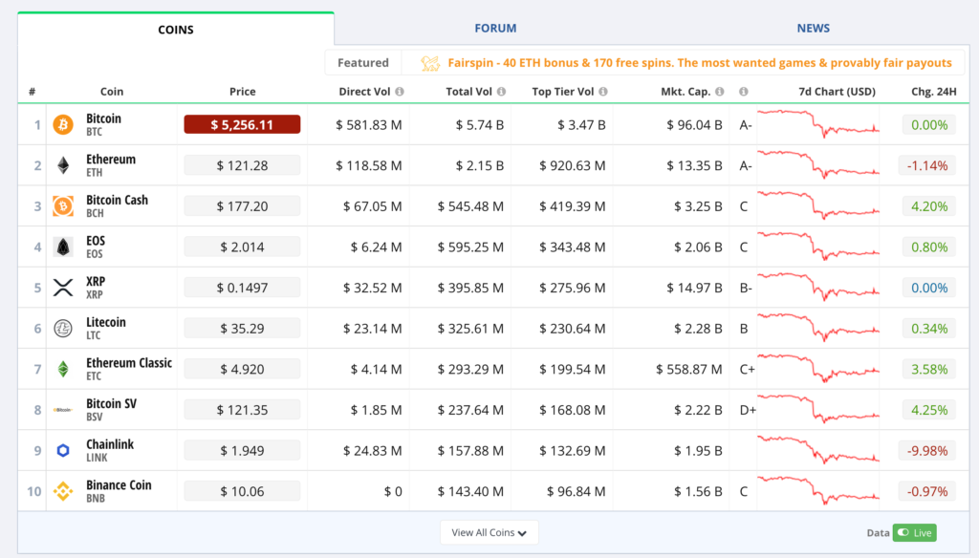Screen dimensions: 979x558
Task: Click the Bitcoin price $ 5,256.11 button
Action: tap(242, 125)
